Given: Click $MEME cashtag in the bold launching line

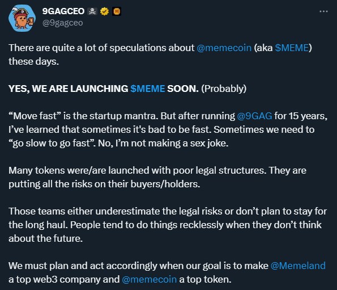Looking at the screenshot, I should 148,89.
